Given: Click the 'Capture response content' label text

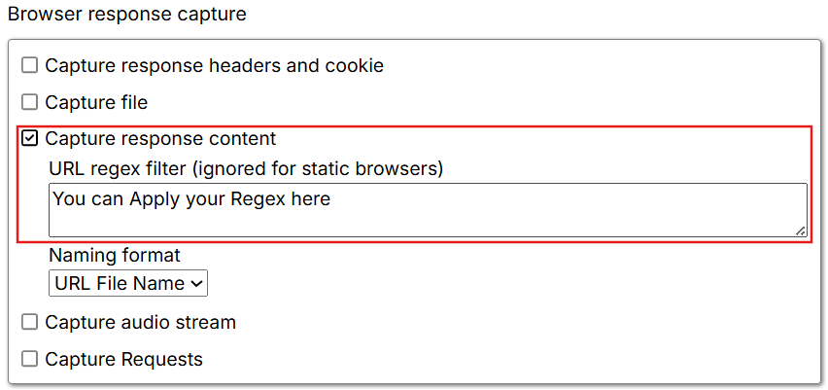Looking at the screenshot, I should (160, 139).
